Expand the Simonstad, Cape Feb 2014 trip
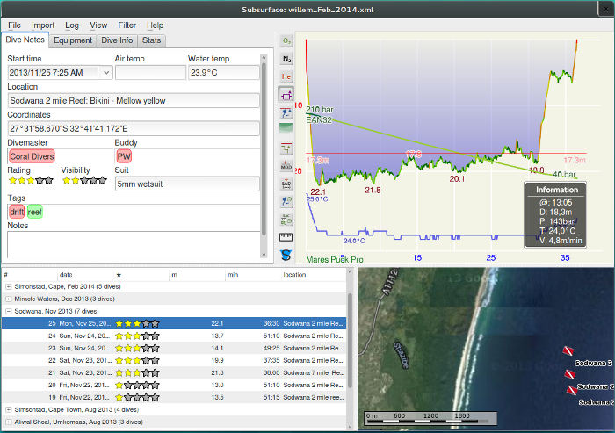The height and width of the screenshot is (433, 615). click(x=9, y=286)
